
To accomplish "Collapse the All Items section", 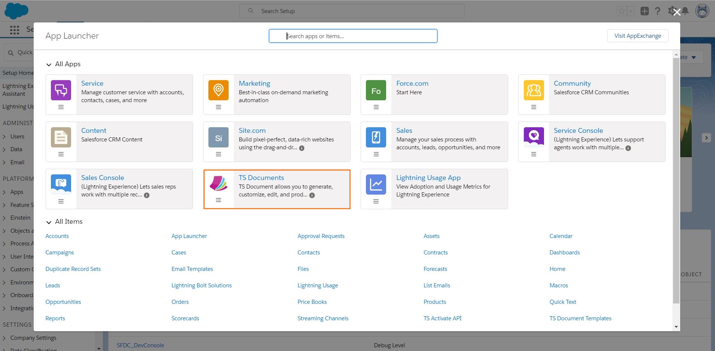I will click(49, 222).
